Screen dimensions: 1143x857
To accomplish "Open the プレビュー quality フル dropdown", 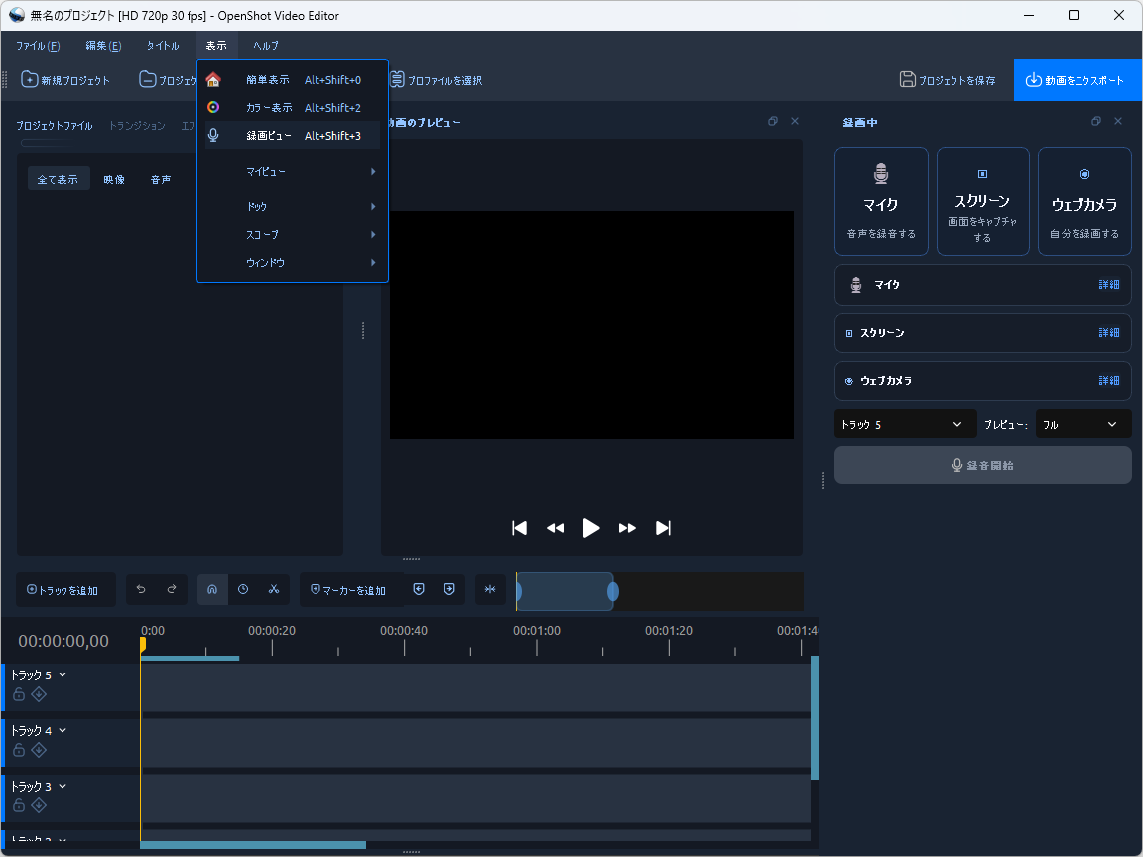I will (x=1083, y=425).
